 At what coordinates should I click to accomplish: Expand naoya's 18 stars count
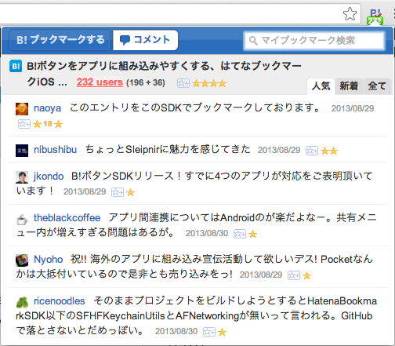48,124
